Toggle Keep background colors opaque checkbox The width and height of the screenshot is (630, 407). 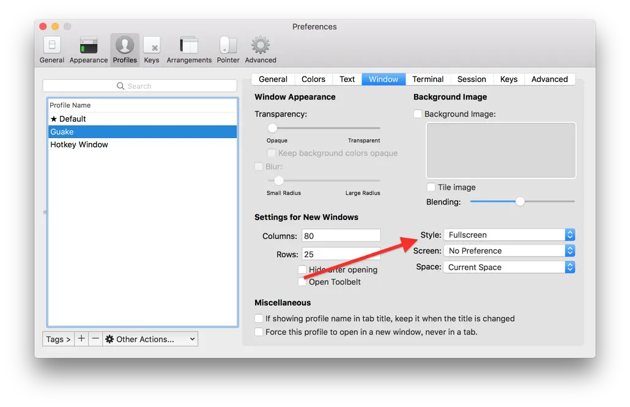pyautogui.click(x=272, y=153)
